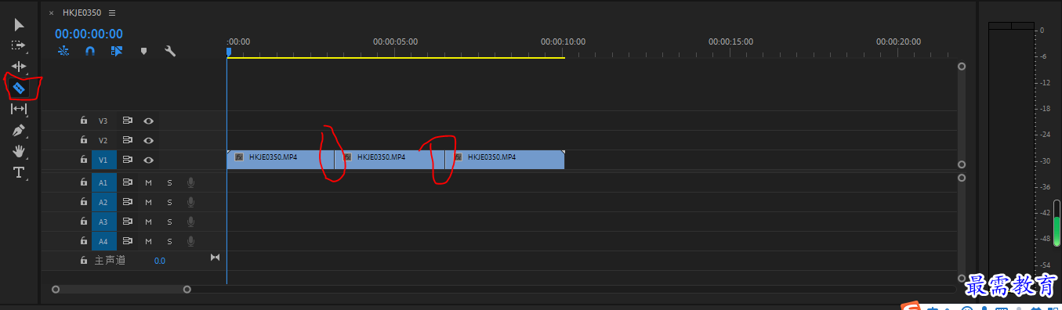Screen dimensions: 1062x310
Task: Toggle lock on 主声道 master track
Action: point(83,260)
